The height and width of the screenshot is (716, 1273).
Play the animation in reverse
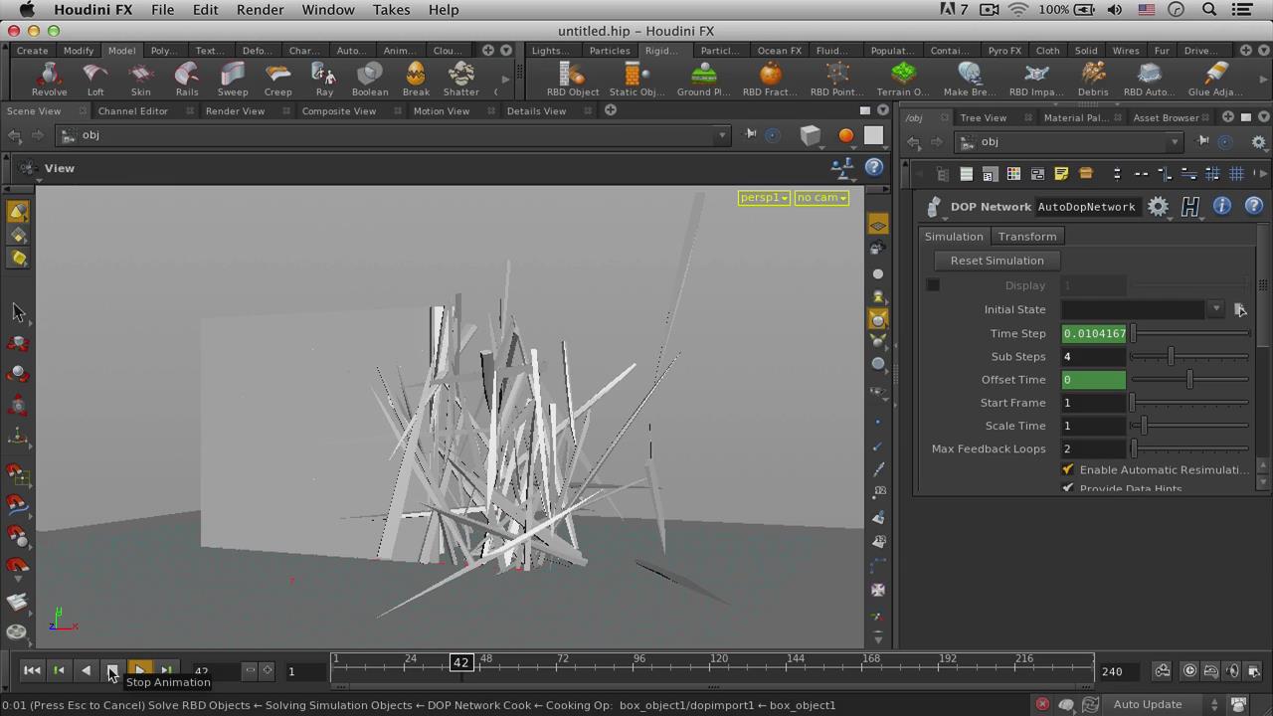[86, 670]
